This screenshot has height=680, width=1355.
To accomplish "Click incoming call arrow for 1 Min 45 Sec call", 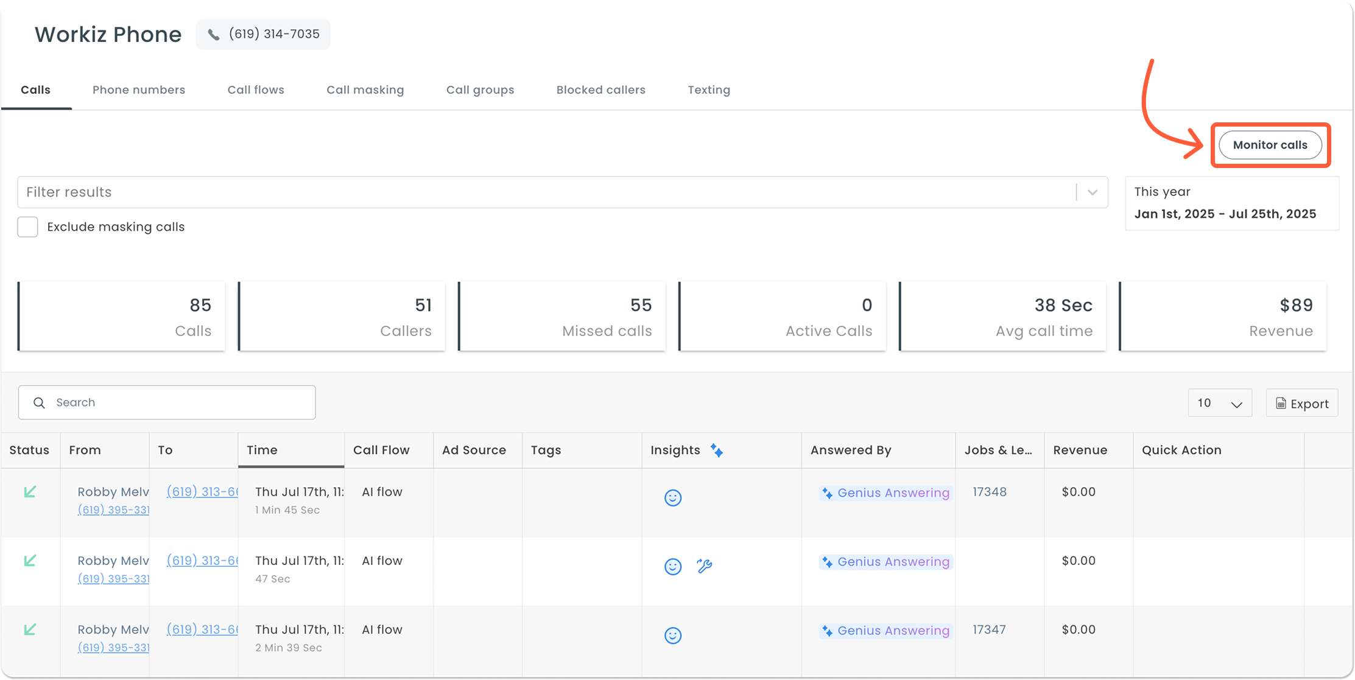I will click(30, 491).
